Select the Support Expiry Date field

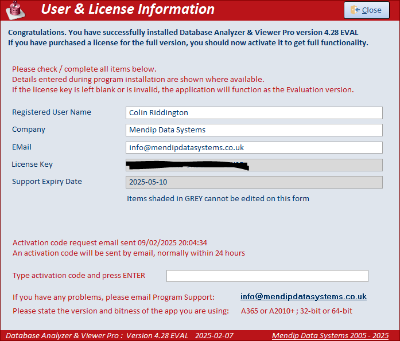pyautogui.click(x=254, y=182)
